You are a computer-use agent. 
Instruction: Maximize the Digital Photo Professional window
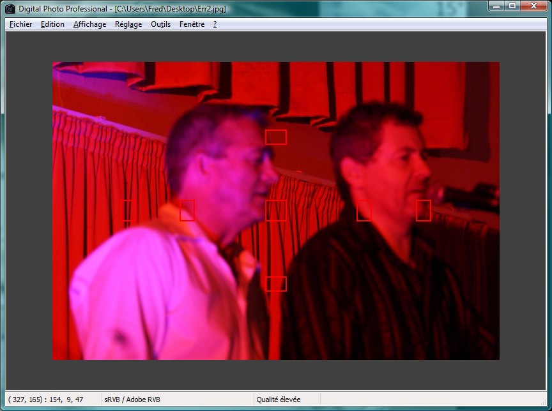coord(512,6)
